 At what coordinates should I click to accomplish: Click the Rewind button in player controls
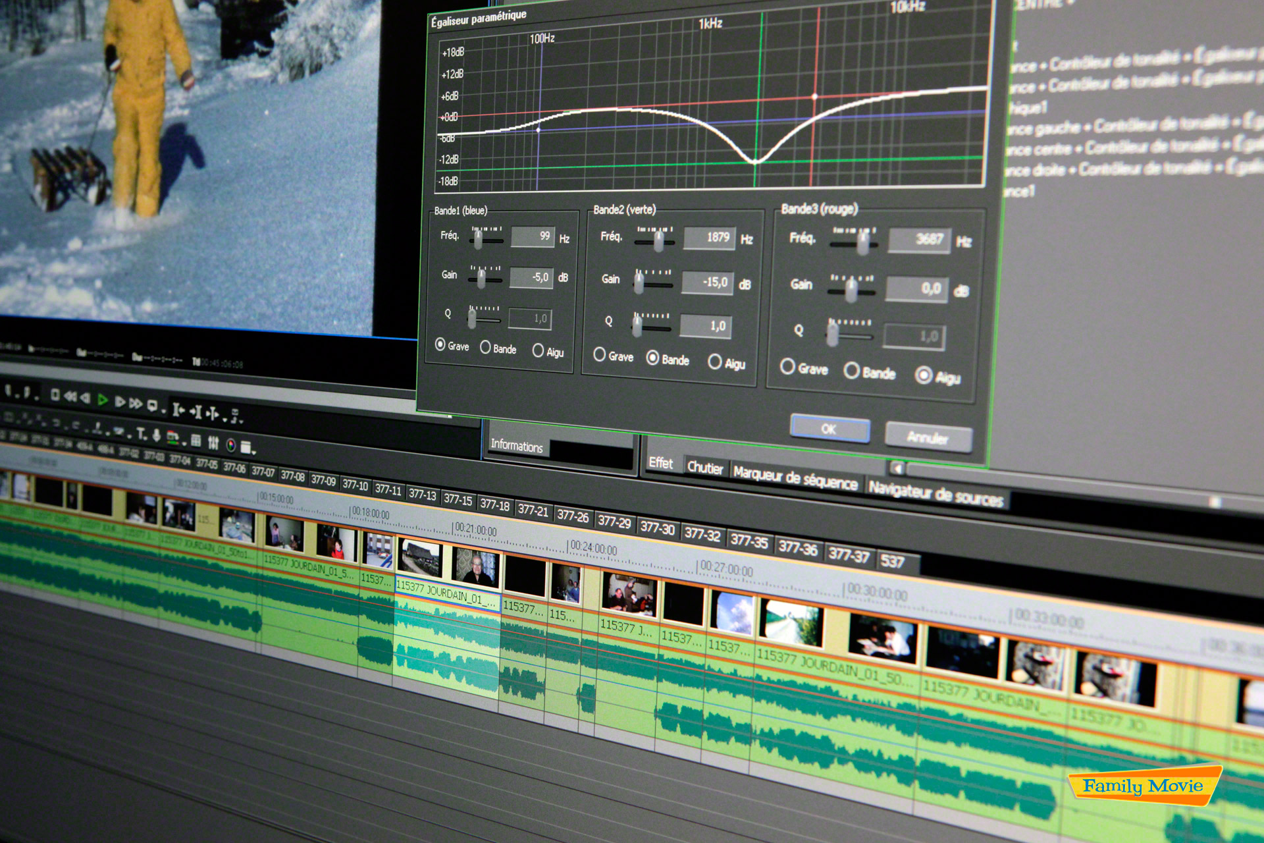point(70,396)
